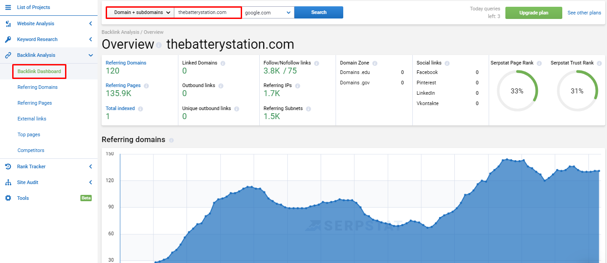Screen dimensions: 607x263
Task: Open Referring Domains sidebar item
Action: click(x=37, y=87)
